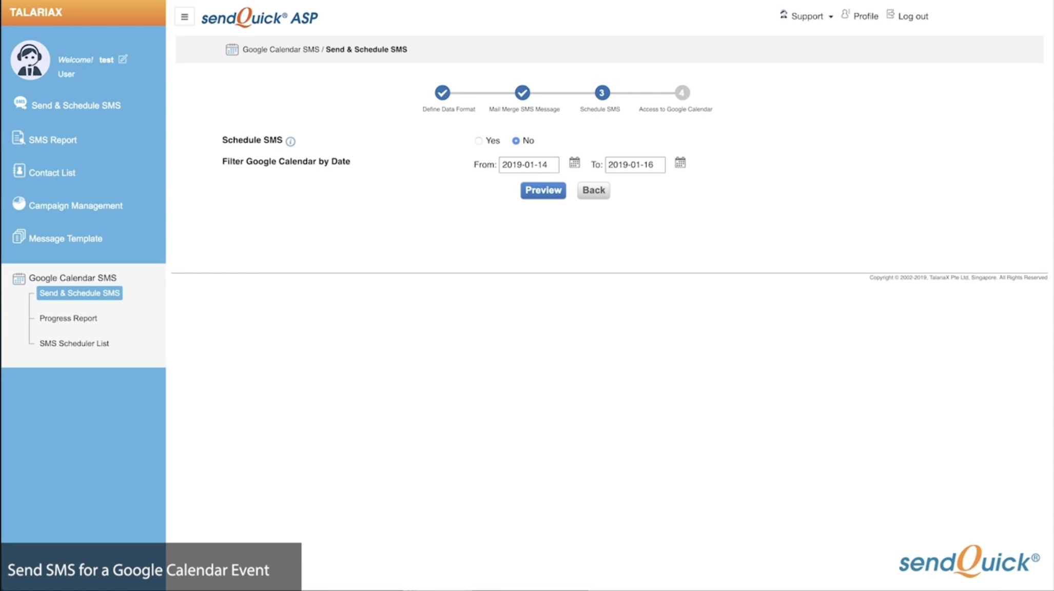Select Send & Schedule SMS submenu item
1054x591 pixels.
[x=80, y=293]
